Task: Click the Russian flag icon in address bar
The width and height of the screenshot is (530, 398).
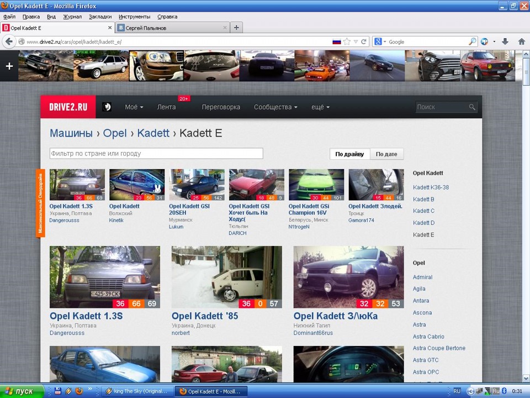Action: 337,41
